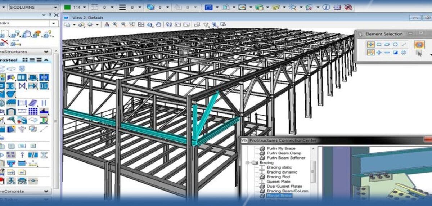Click Clear selection starburst icon
Image resolution: width=432 pixels, height=206 pixels.
pyautogui.click(x=404, y=53)
